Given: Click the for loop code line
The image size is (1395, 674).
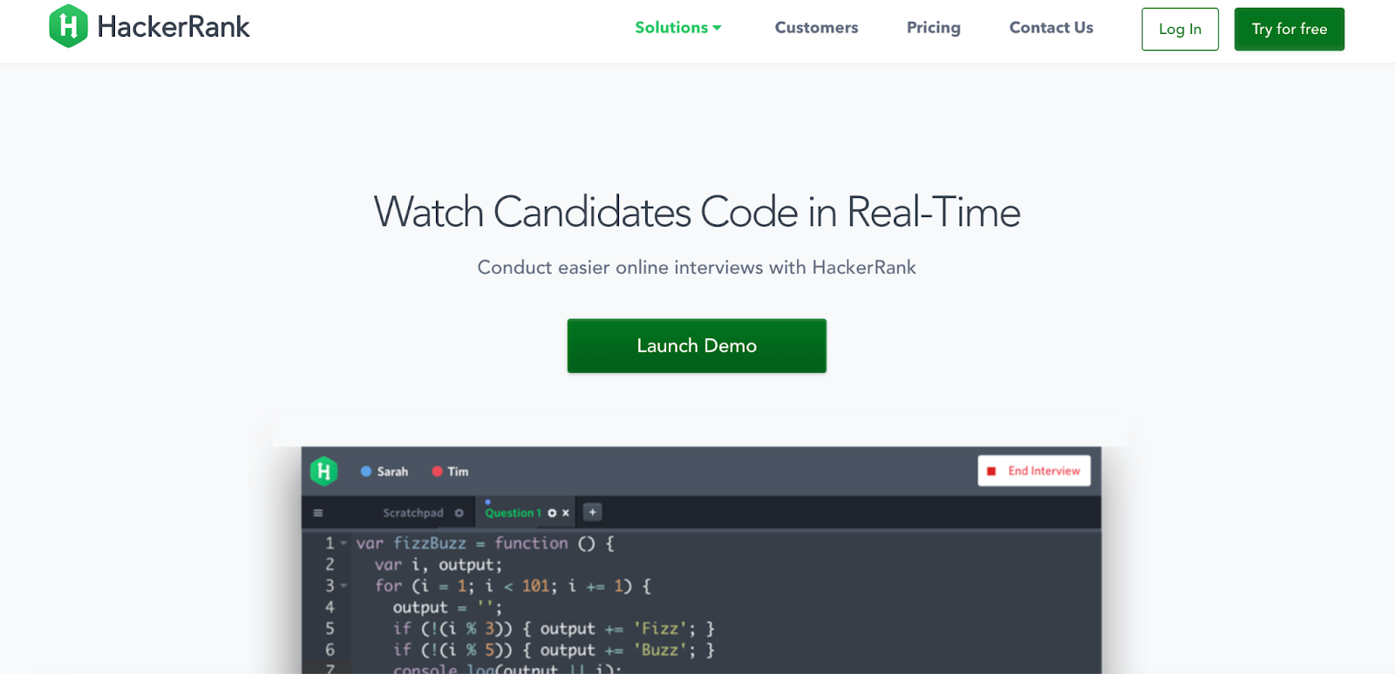Looking at the screenshot, I should click(x=513, y=586).
